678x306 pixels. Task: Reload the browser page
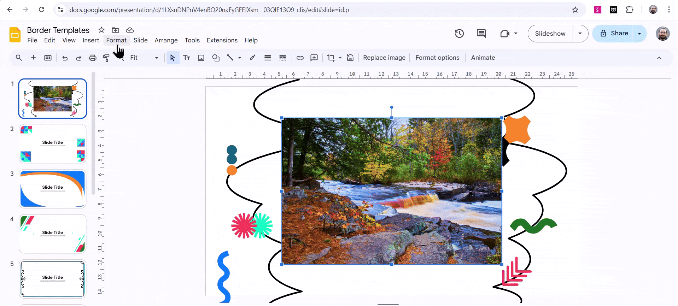42,10
